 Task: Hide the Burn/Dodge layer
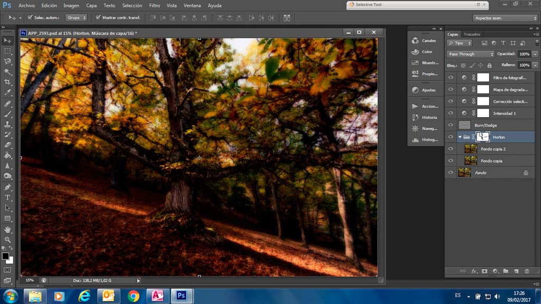click(451, 125)
